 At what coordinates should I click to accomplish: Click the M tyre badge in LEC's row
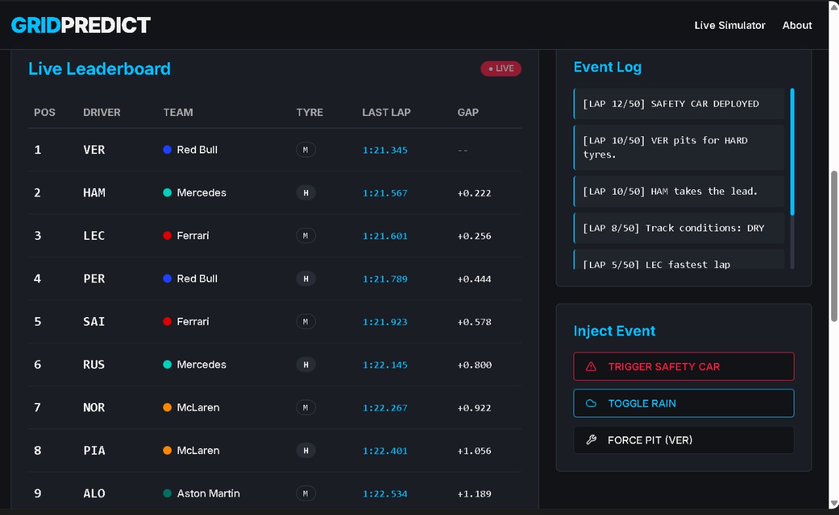pyautogui.click(x=305, y=236)
